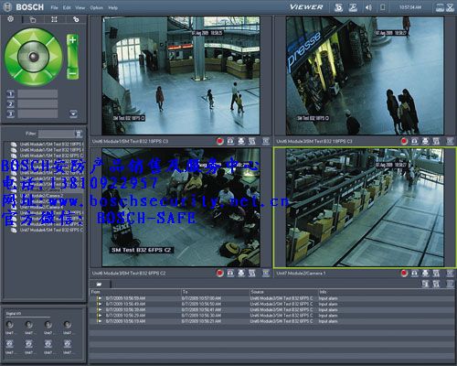Open the View menu
This screenshot has height=366, width=457.
(80, 7)
